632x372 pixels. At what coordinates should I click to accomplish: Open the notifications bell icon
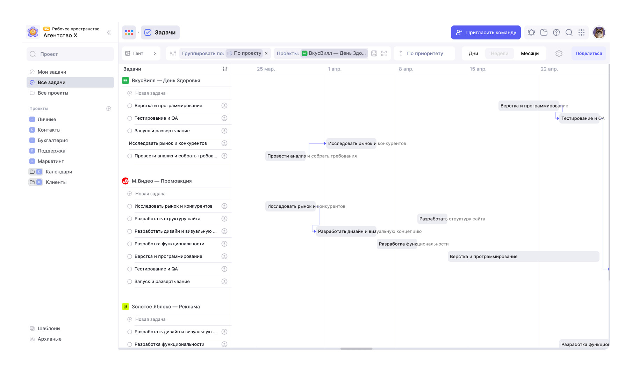531,32
